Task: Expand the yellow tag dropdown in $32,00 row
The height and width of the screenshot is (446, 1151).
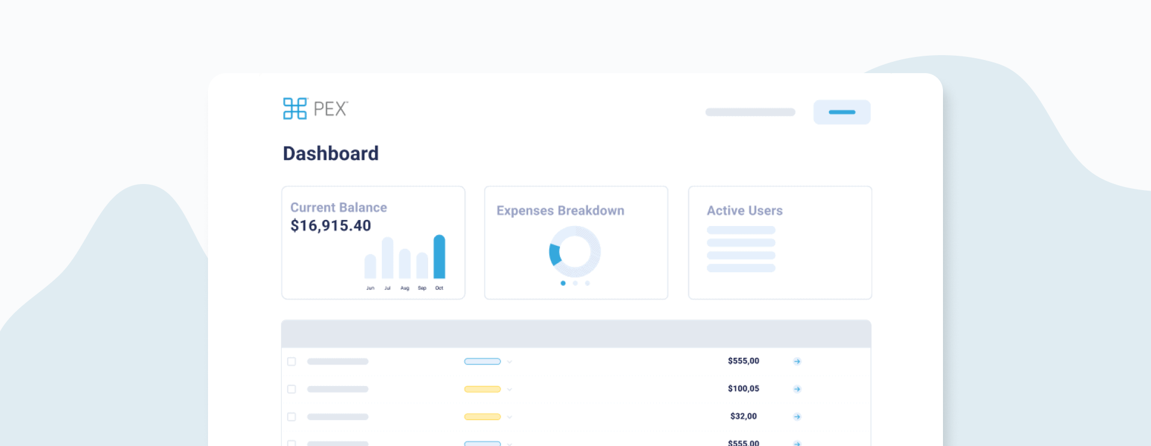Action: 509,417
